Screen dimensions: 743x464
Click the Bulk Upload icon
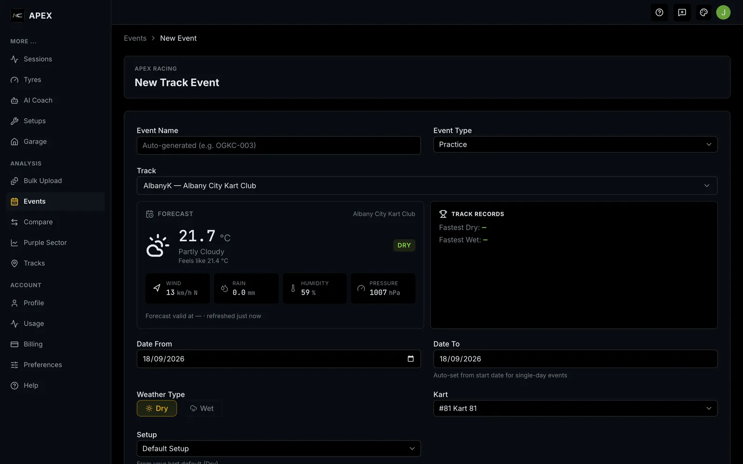pyautogui.click(x=14, y=181)
